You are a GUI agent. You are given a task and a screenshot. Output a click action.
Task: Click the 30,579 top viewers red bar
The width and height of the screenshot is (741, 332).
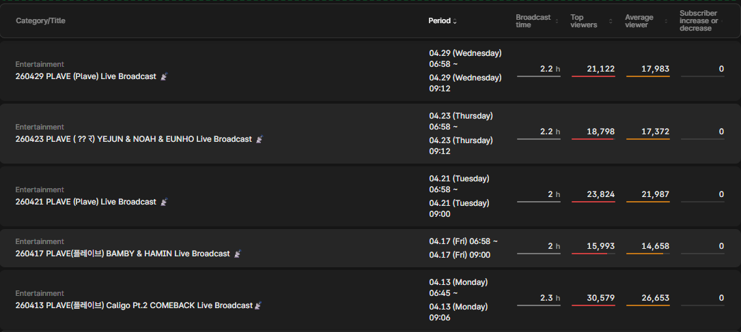click(x=593, y=305)
